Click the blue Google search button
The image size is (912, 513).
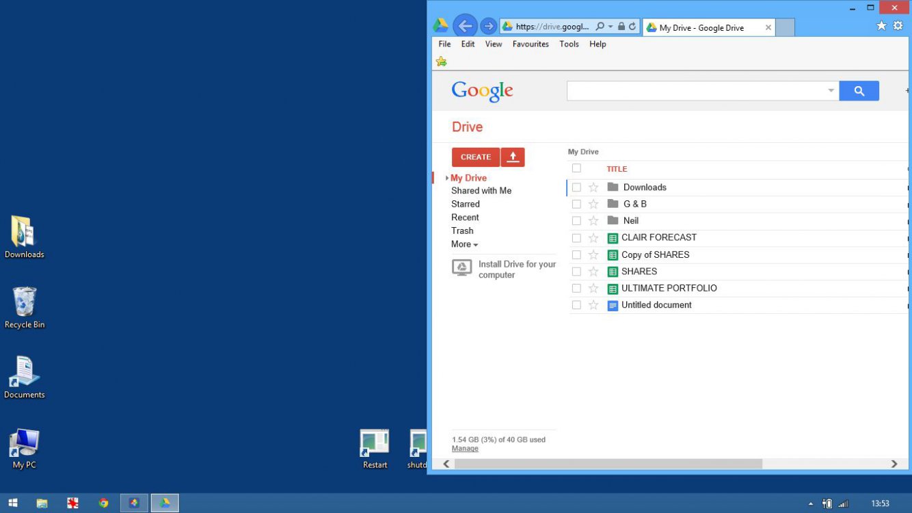tap(859, 91)
